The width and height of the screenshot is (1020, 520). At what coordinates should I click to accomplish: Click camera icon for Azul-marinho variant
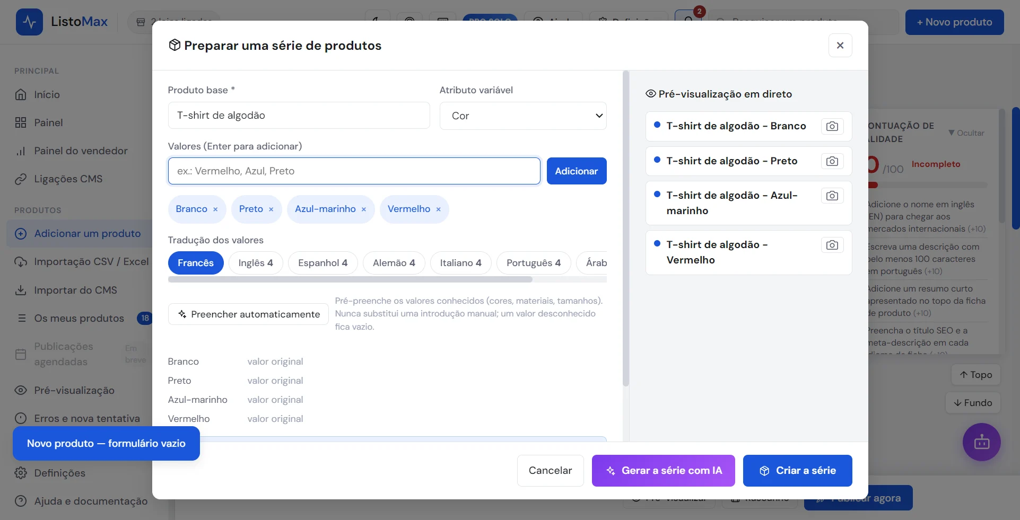(x=832, y=196)
